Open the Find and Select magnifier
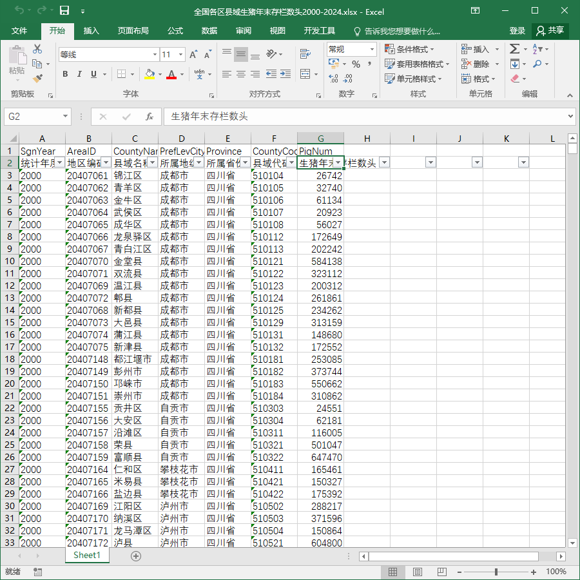Image resolution: width=580 pixels, height=580 pixels. pyautogui.click(x=537, y=64)
